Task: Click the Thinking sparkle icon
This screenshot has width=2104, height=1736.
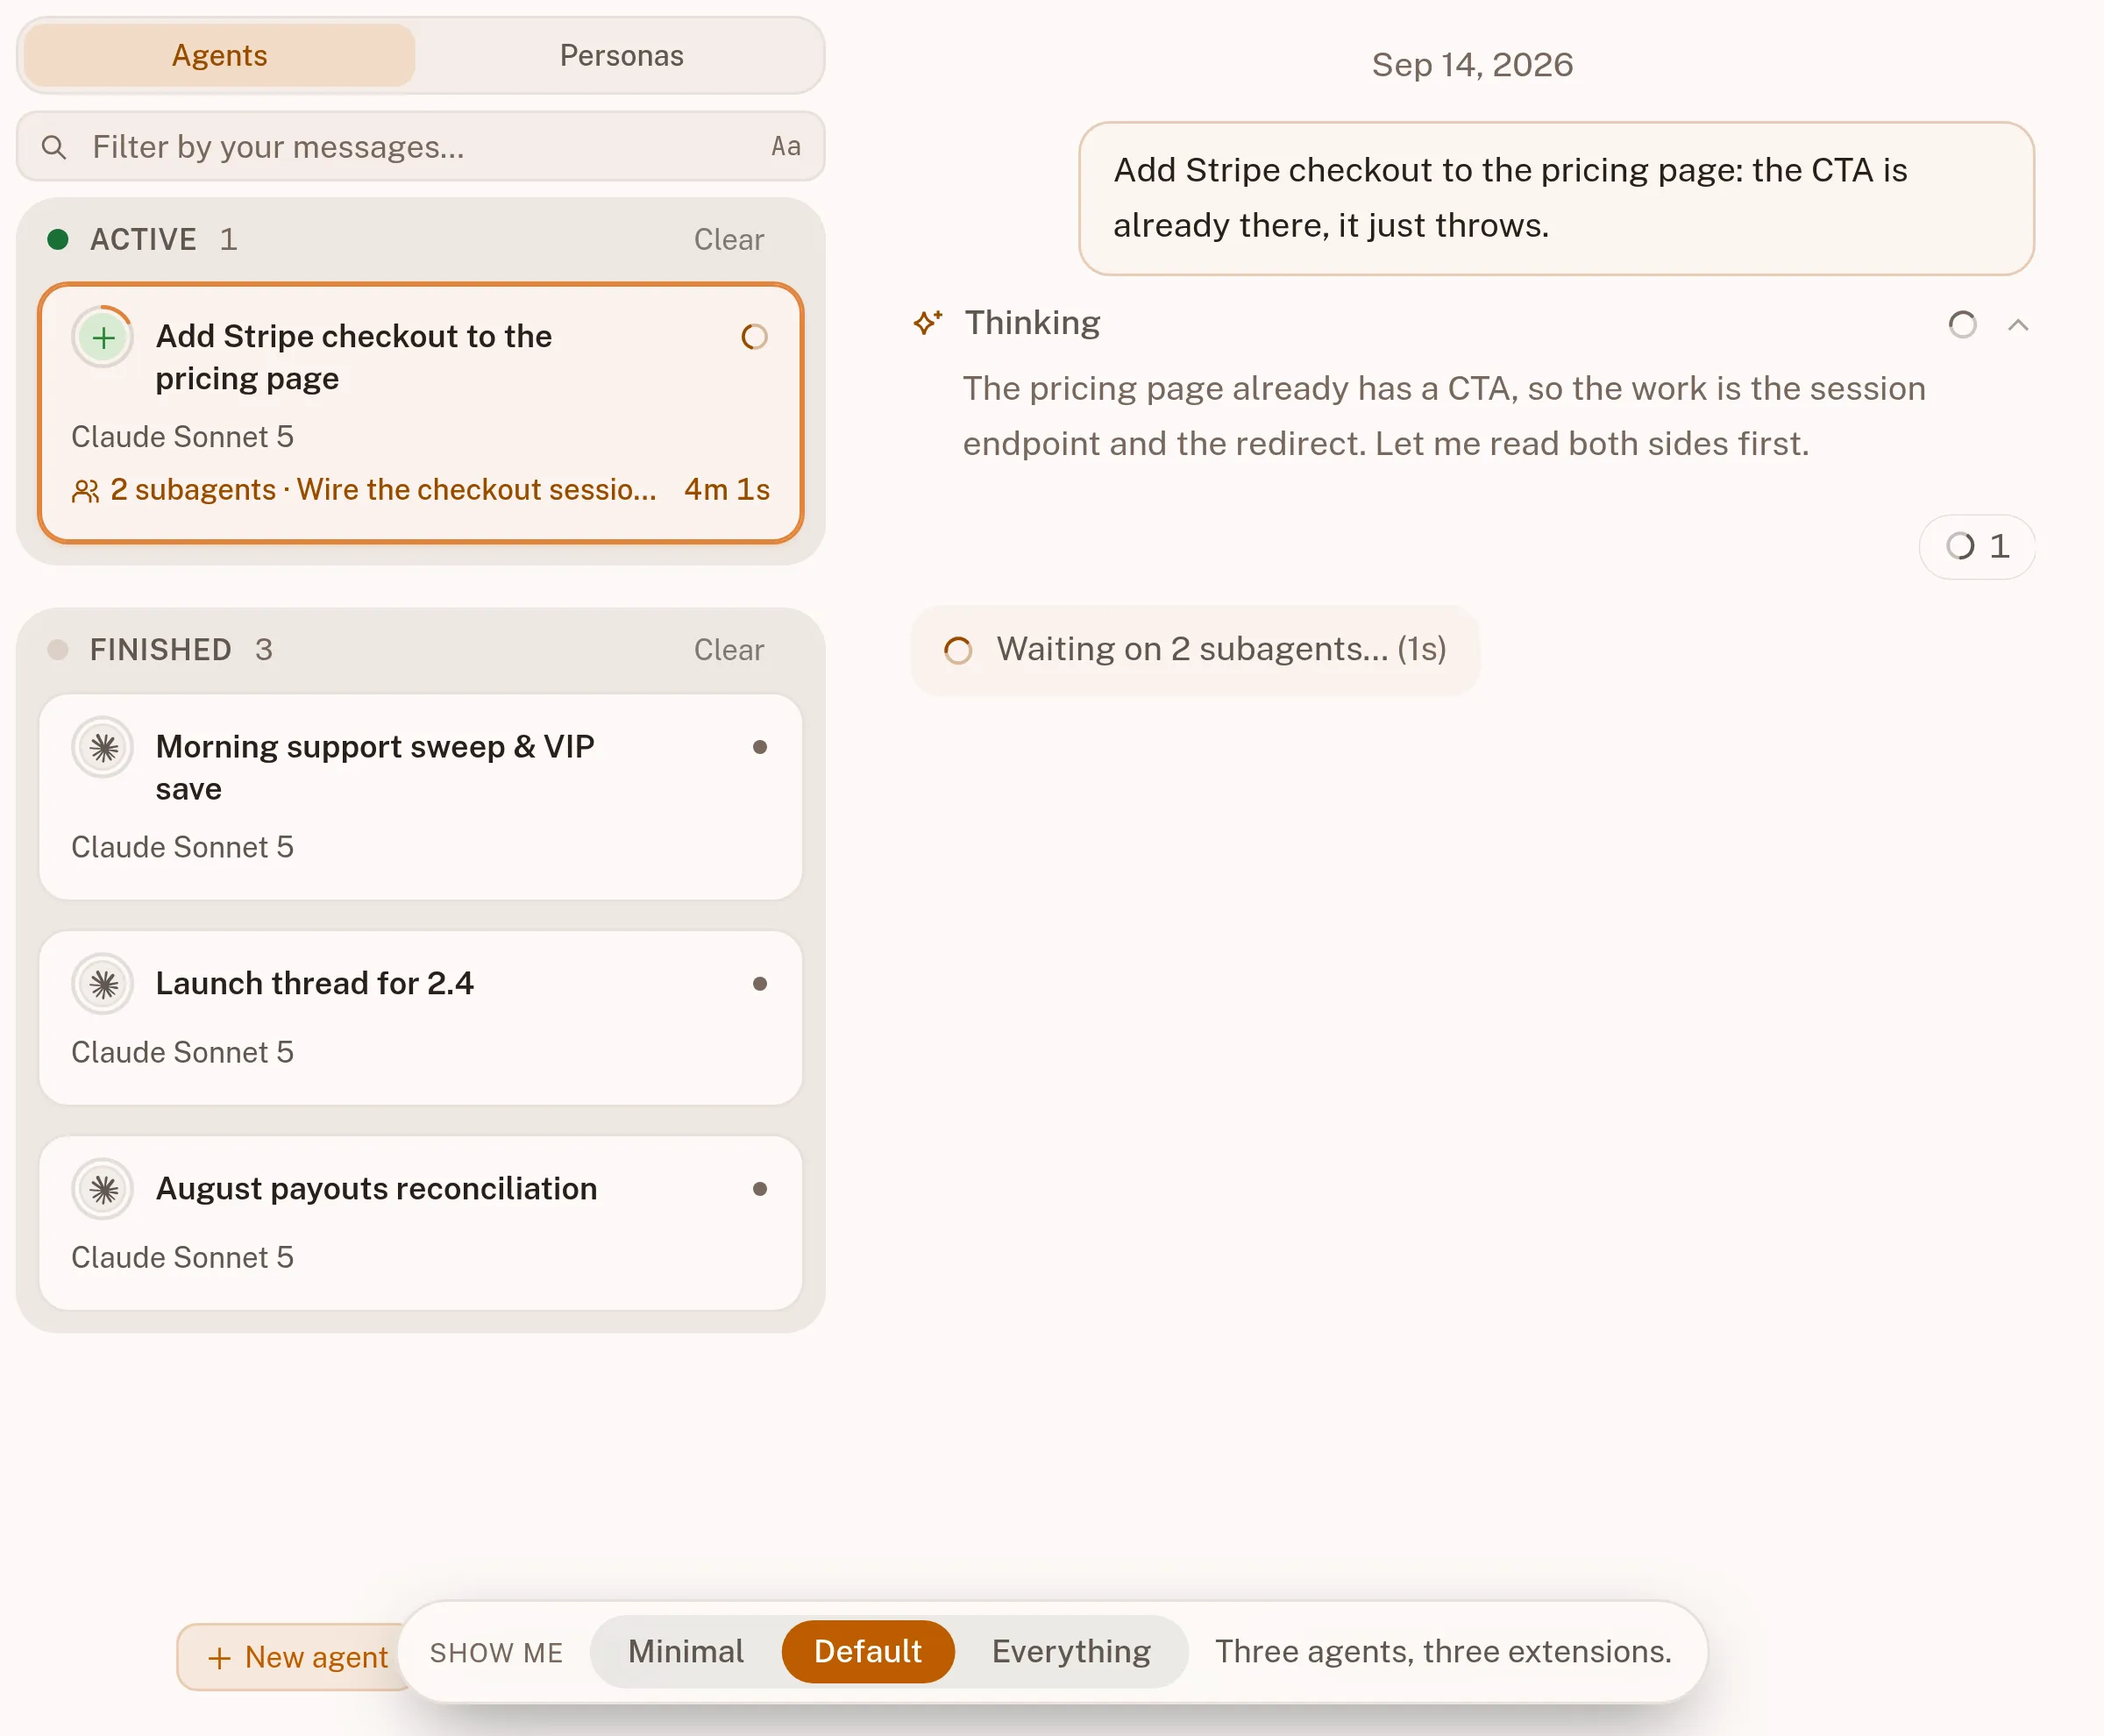Action: (x=928, y=323)
